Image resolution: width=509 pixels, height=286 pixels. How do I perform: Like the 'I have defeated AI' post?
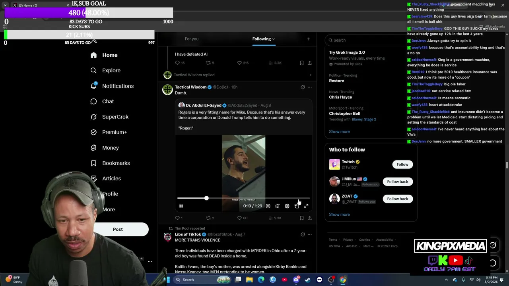(243, 63)
